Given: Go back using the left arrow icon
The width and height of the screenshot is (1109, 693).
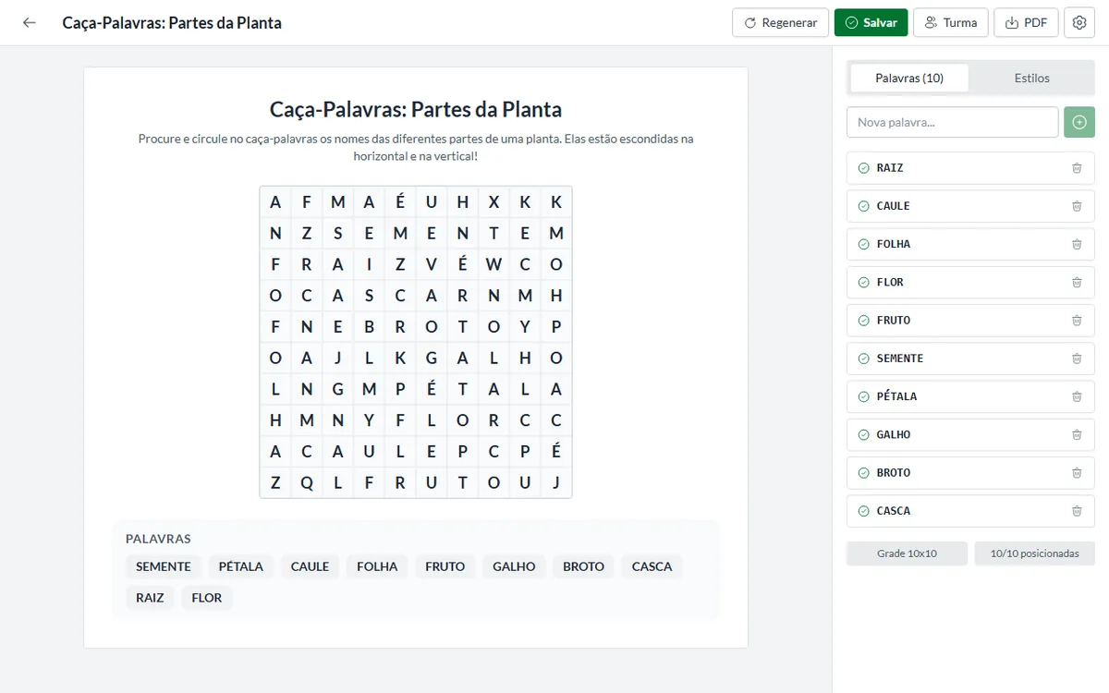Looking at the screenshot, I should 30,23.
